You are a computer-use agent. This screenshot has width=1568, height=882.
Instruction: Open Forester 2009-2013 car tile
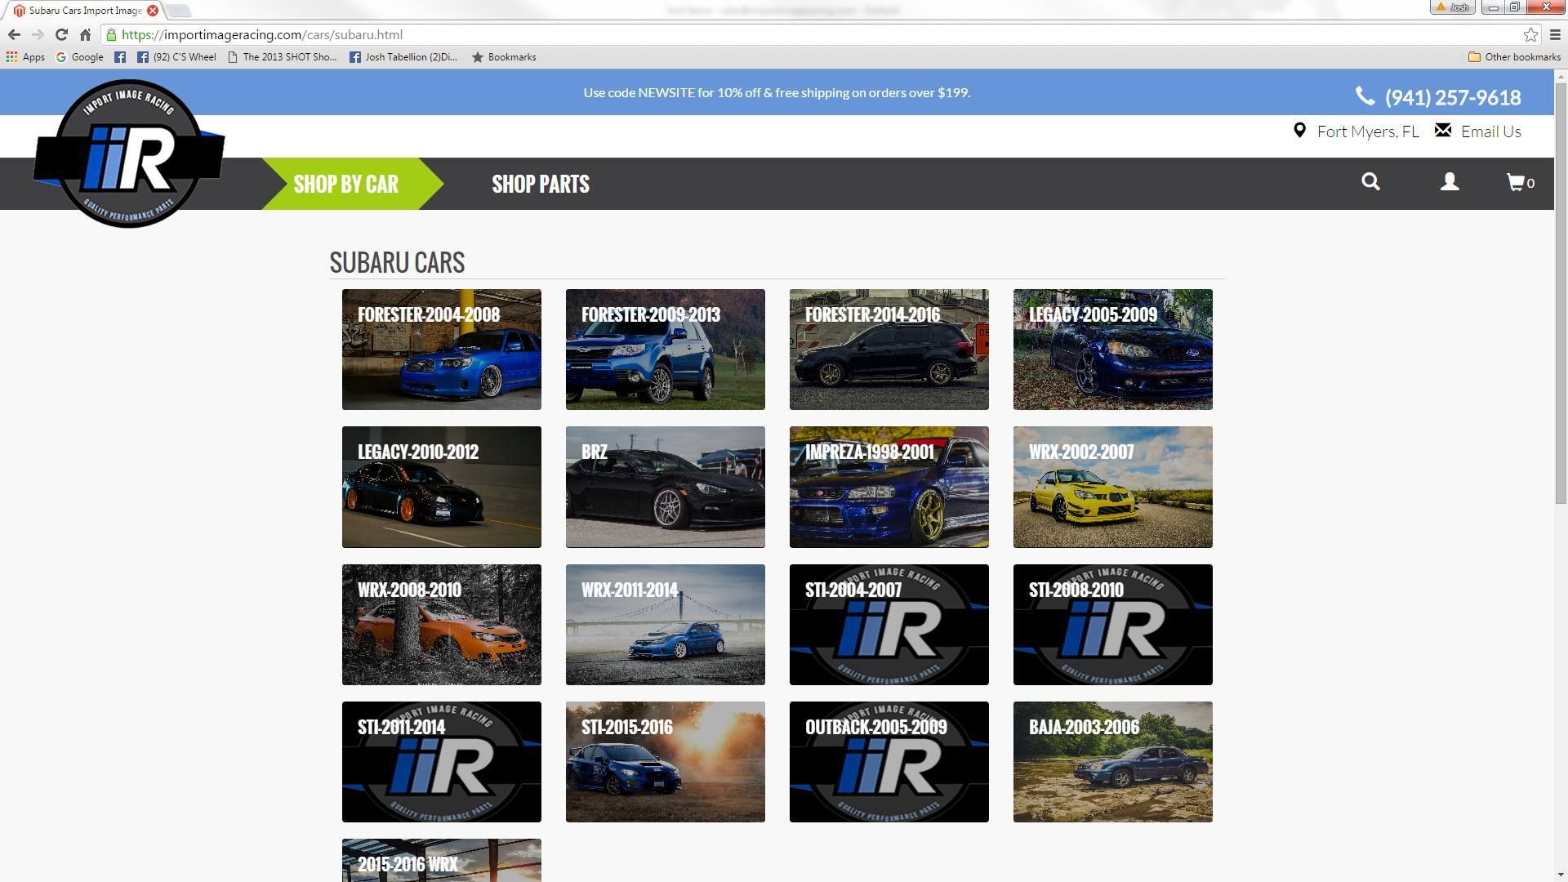pyautogui.click(x=666, y=350)
